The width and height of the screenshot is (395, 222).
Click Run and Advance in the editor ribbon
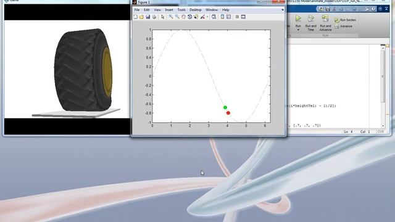point(325,23)
